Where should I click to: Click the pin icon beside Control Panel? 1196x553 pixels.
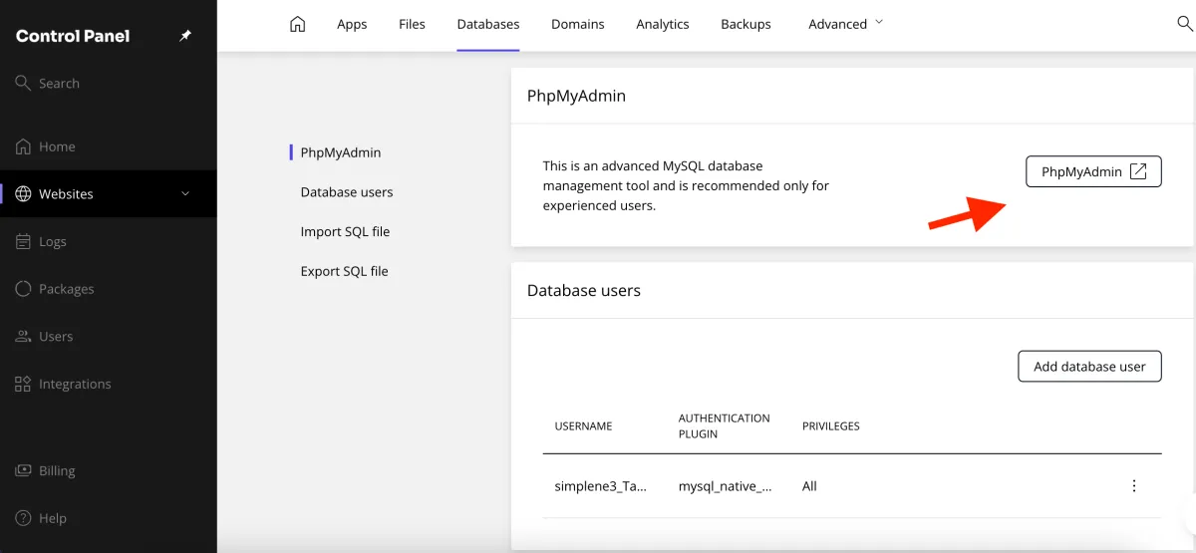pos(185,36)
